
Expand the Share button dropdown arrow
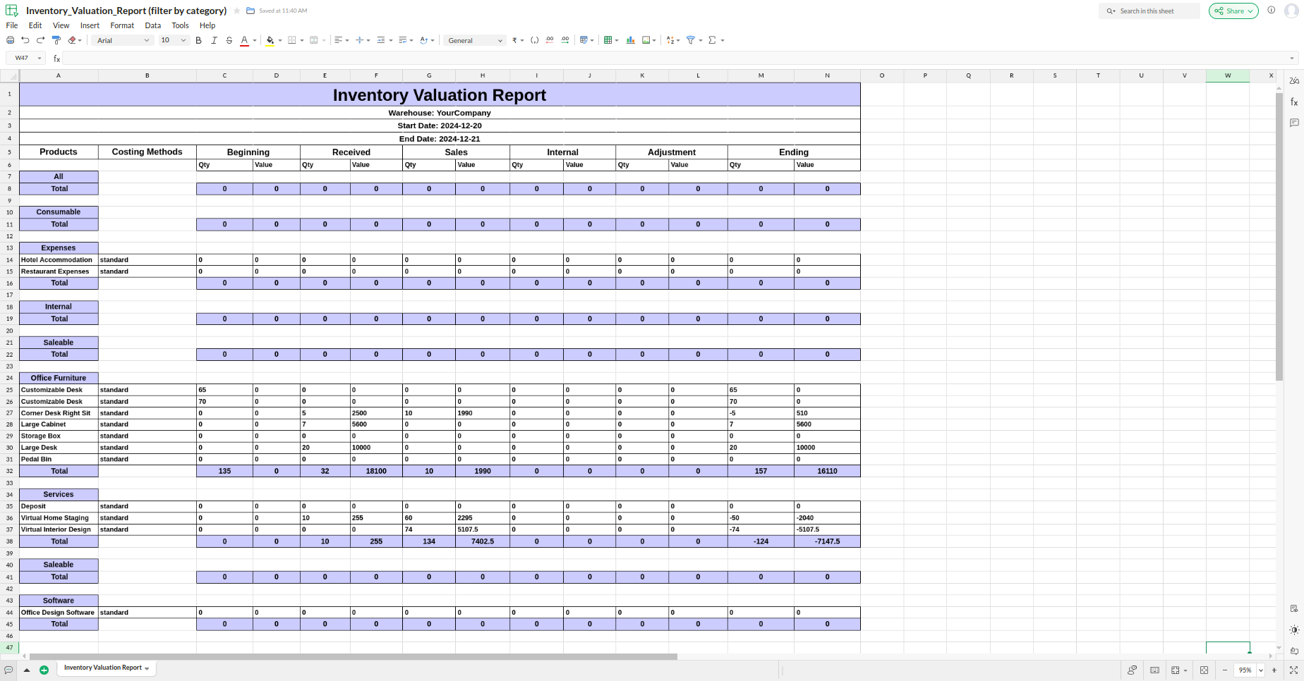point(1250,11)
